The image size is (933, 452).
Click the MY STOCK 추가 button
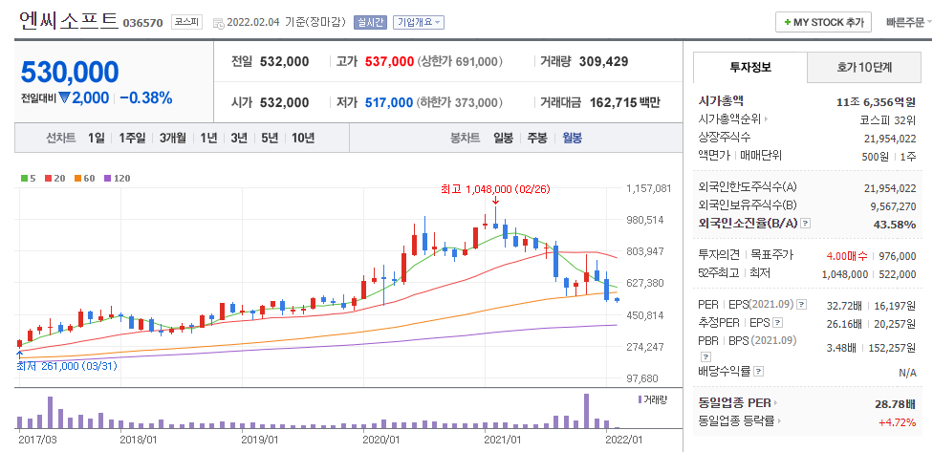[x=823, y=23]
